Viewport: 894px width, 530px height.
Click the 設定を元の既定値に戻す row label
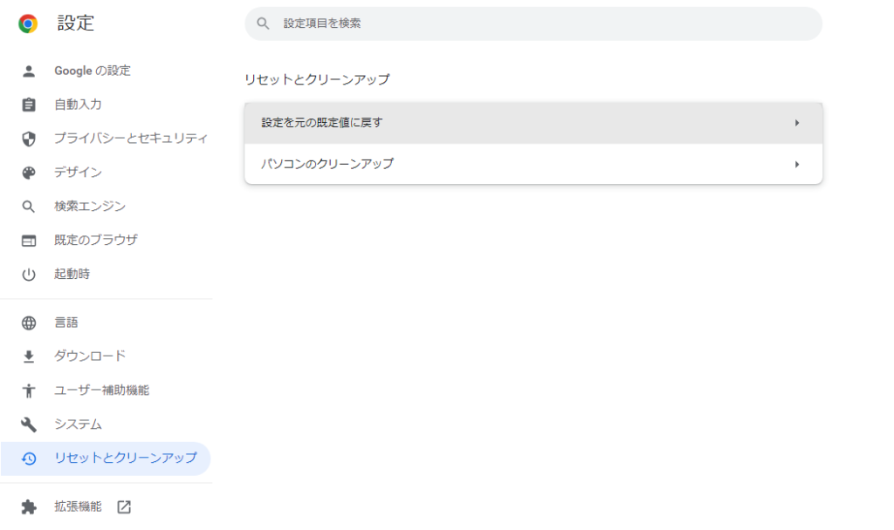tap(322, 123)
